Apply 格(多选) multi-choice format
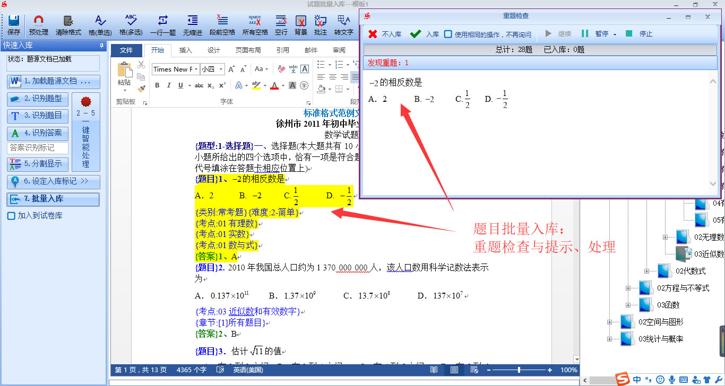The width and height of the screenshot is (725, 386). 131,25
